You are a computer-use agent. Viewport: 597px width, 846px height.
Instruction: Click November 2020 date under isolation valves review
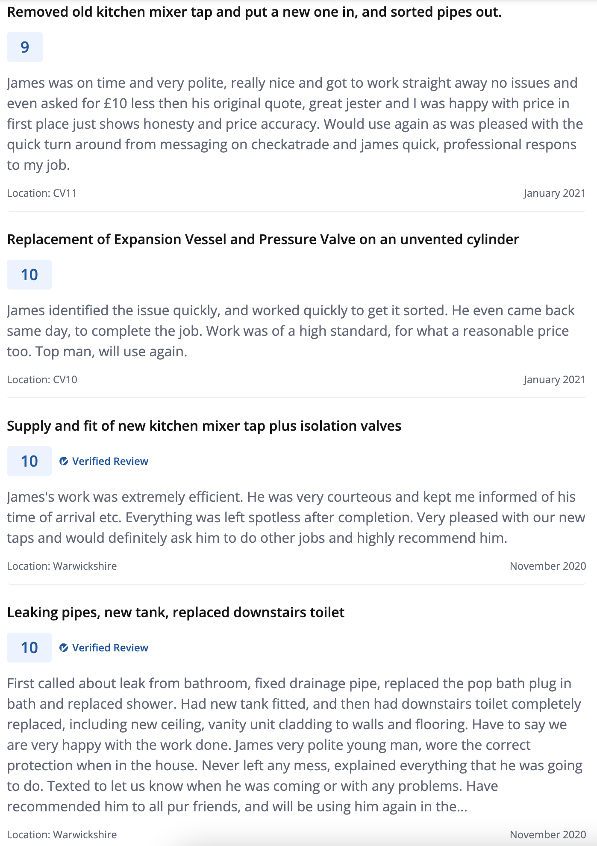pyautogui.click(x=548, y=566)
